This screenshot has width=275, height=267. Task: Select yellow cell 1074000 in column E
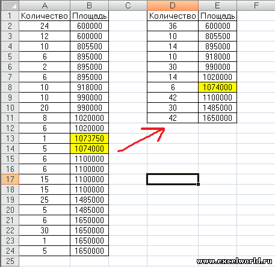[217, 87]
